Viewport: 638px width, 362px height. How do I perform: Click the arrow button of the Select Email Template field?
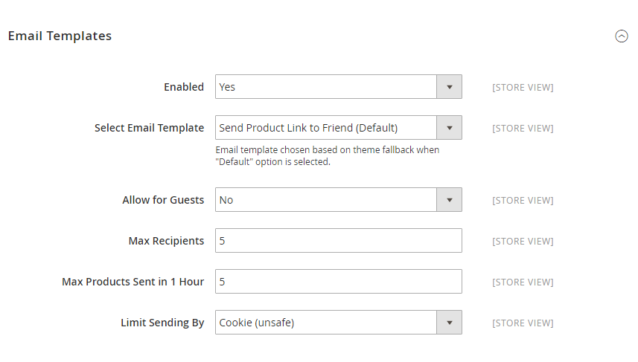(449, 128)
